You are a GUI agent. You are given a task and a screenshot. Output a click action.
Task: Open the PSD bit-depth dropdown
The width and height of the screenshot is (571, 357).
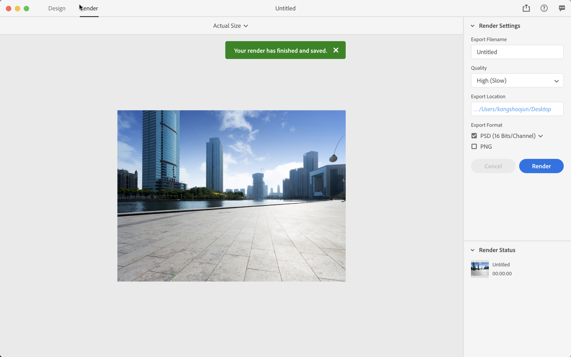pyautogui.click(x=540, y=136)
